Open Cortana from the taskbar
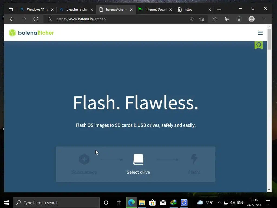 tap(106, 203)
